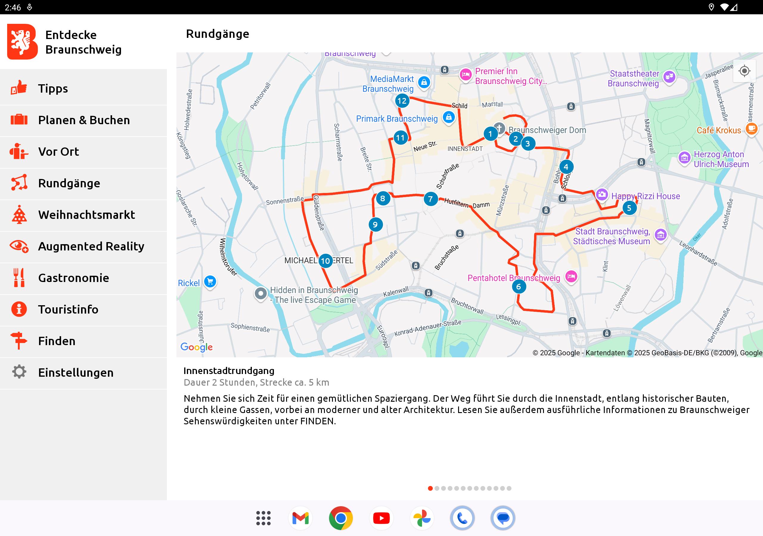This screenshot has width=763, height=536.
Task: Select the Rundgänge route icon
Action: (19, 183)
